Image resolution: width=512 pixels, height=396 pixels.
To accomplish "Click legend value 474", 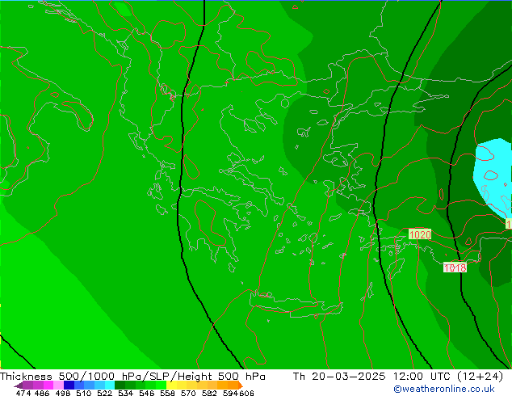I will tap(23, 393).
